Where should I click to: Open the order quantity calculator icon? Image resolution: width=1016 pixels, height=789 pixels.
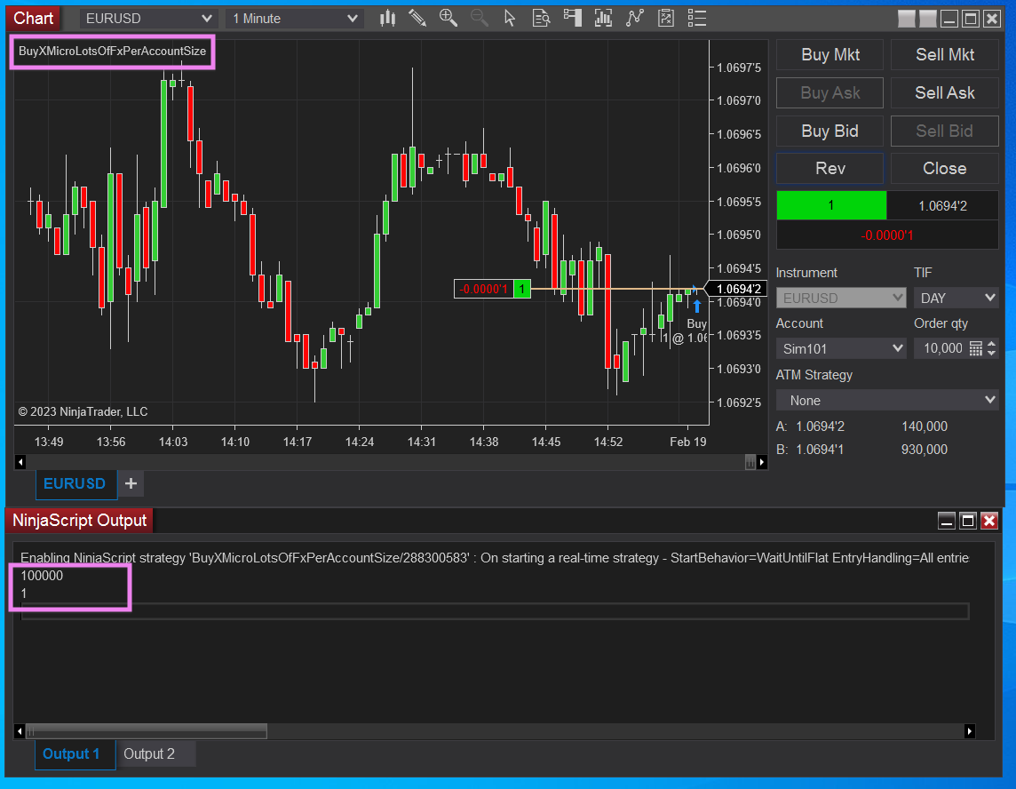coord(975,349)
